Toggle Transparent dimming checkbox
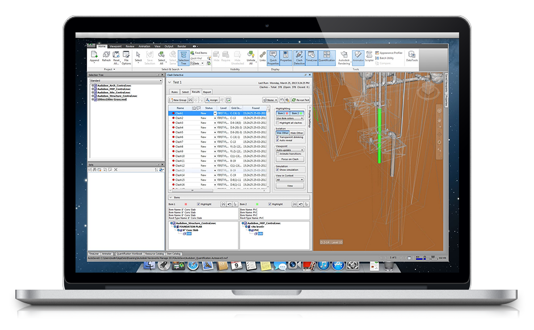 coord(277,137)
